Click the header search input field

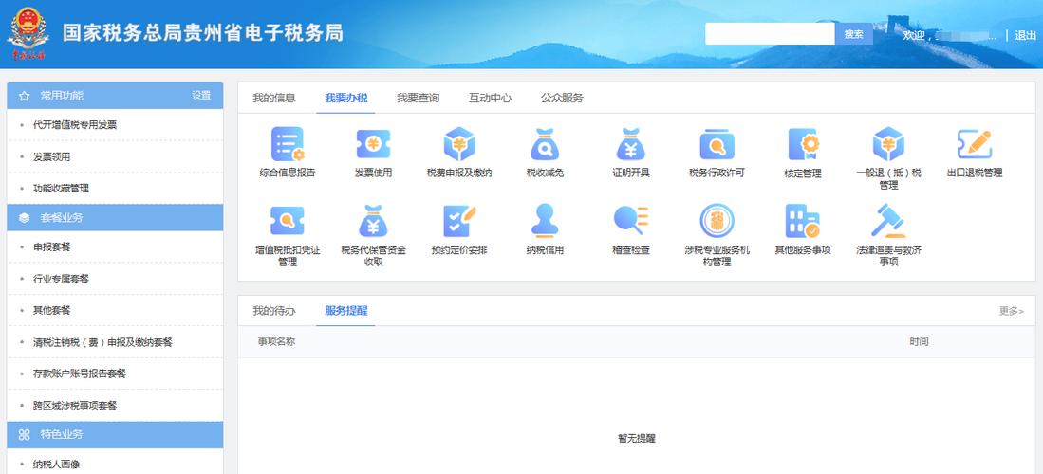point(770,34)
